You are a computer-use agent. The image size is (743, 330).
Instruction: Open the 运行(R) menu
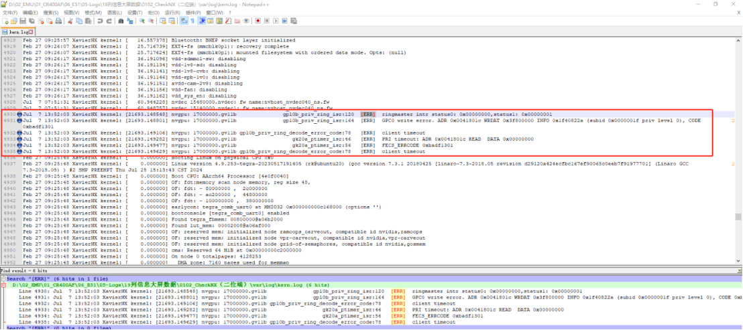coord(172,12)
